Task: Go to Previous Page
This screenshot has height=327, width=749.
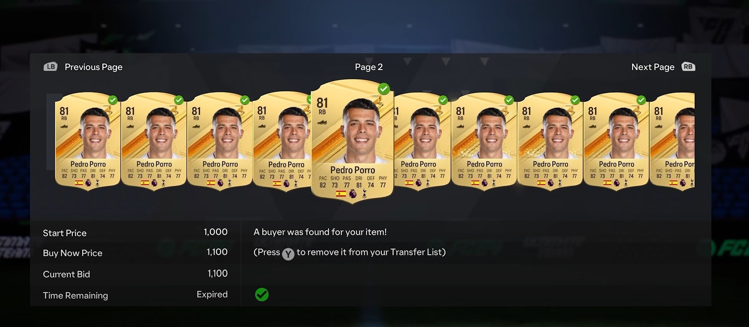Action: click(94, 67)
